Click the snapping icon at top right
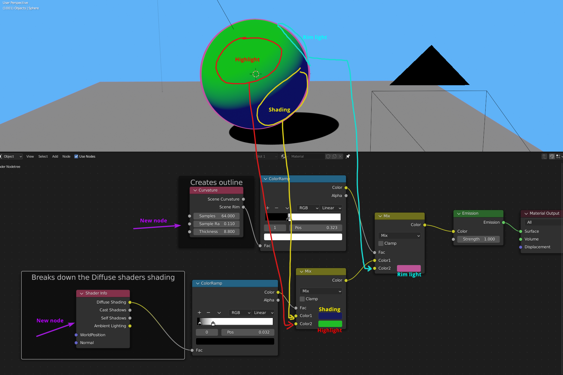Screen dimensions: 563x375 (x=552, y=156)
